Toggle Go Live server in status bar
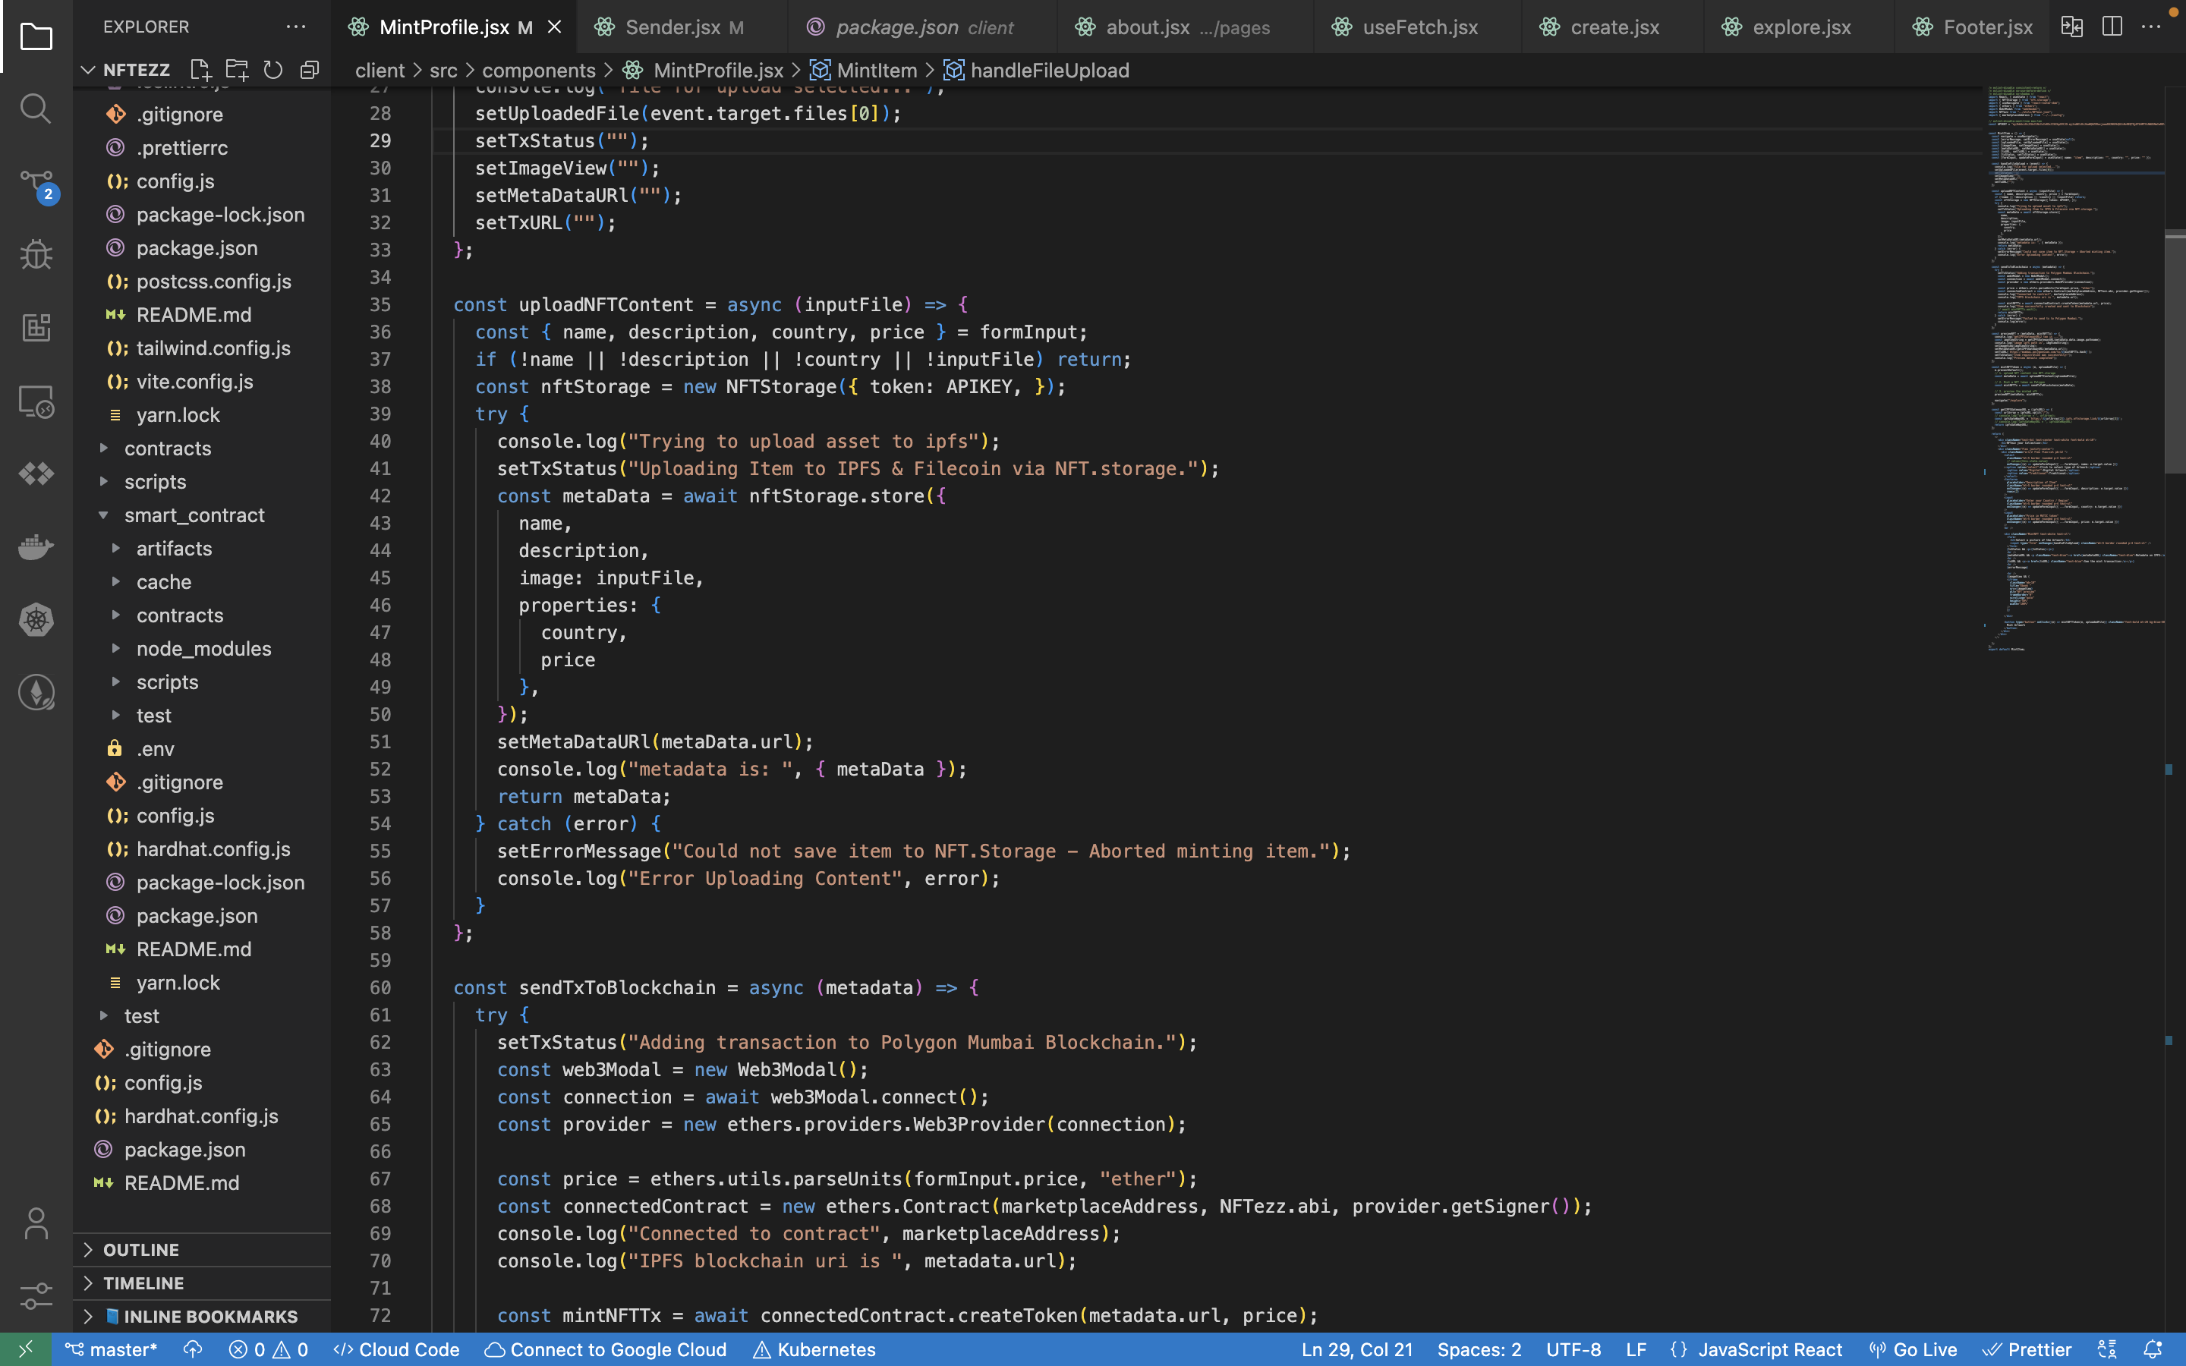 1912,1350
